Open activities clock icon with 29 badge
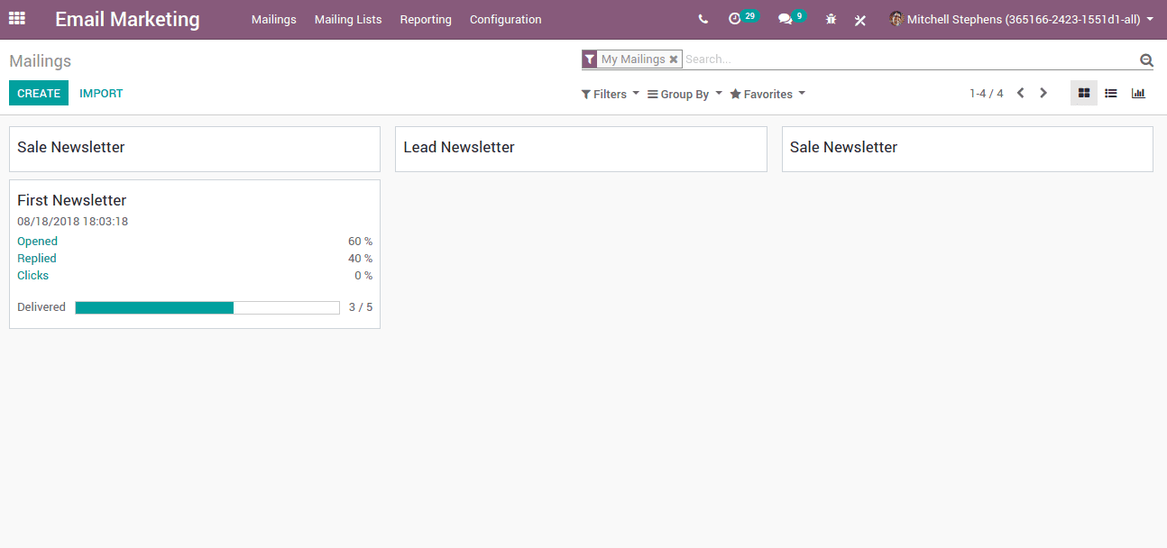Screen dimensions: 1167x548 point(735,19)
